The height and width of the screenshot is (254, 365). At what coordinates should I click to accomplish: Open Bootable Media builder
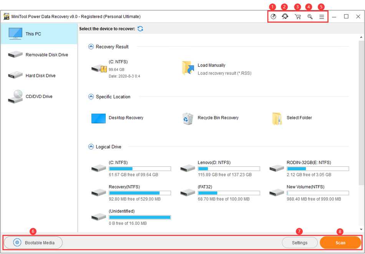[33, 242]
